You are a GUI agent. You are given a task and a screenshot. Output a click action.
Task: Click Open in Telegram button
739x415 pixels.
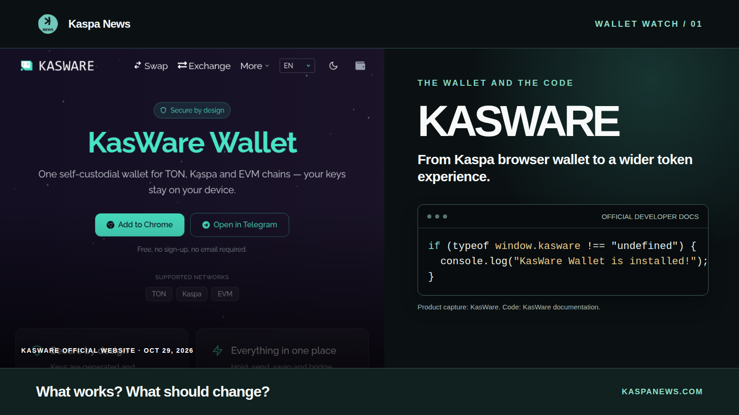(x=240, y=225)
